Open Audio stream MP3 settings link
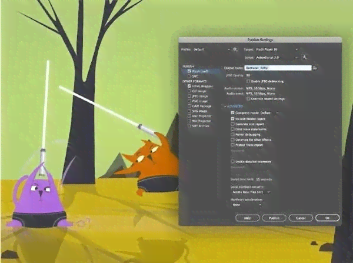353x263 pixels. (261, 88)
